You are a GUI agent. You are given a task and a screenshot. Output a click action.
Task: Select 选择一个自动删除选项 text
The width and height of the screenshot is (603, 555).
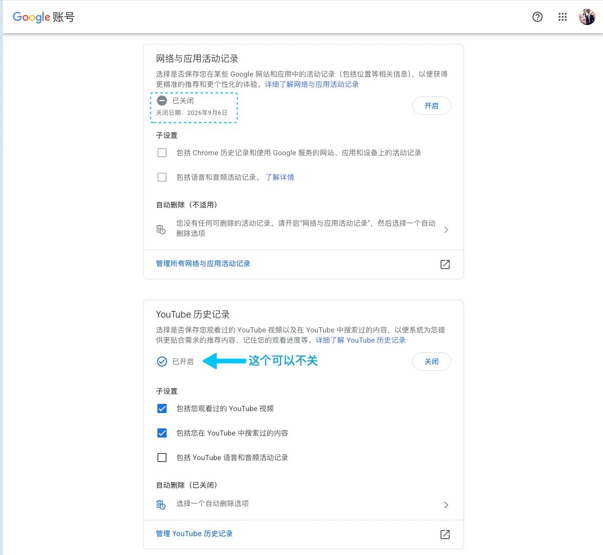[x=212, y=503]
